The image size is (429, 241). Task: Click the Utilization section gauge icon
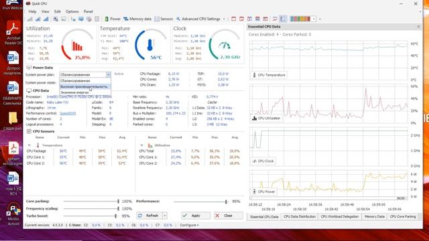(x=77, y=46)
